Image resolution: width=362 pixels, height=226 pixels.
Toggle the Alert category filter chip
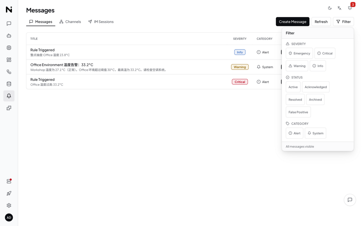pos(294,133)
